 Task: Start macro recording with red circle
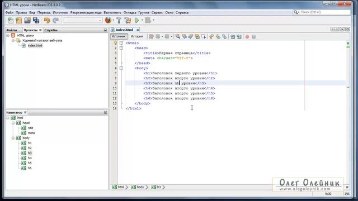click(247, 37)
